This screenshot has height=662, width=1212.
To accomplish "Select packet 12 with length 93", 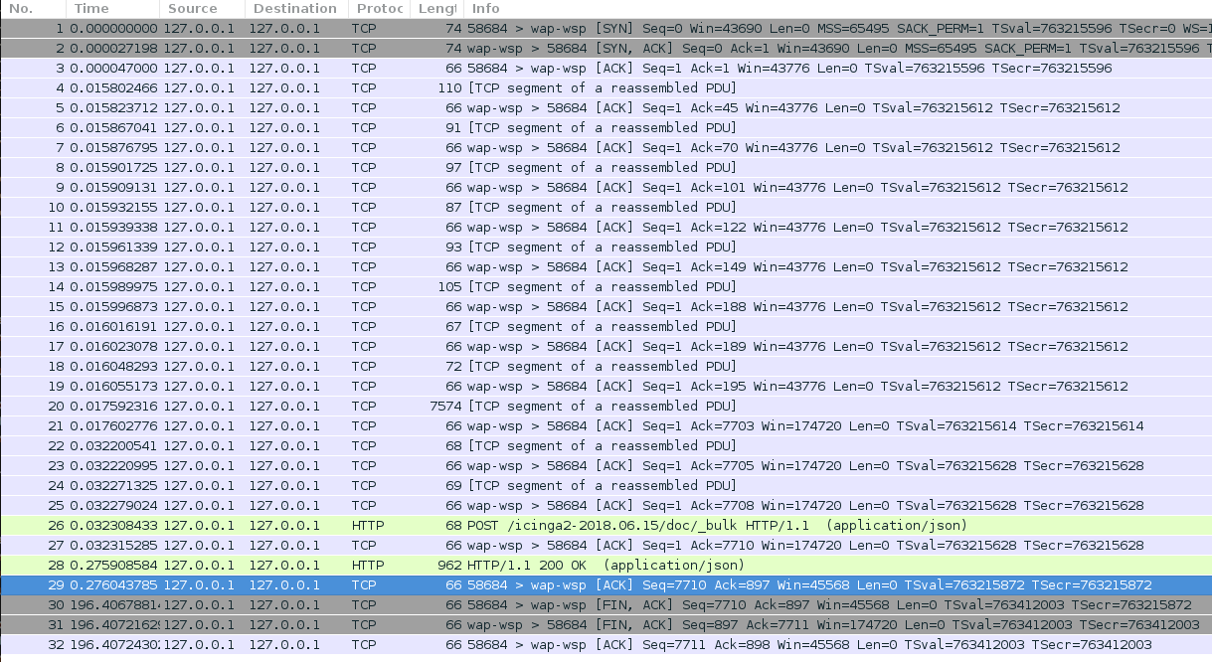I will pyautogui.click(x=606, y=247).
